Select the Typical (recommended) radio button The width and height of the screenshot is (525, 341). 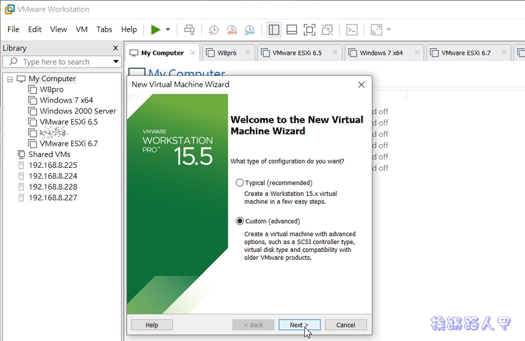(x=240, y=183)
